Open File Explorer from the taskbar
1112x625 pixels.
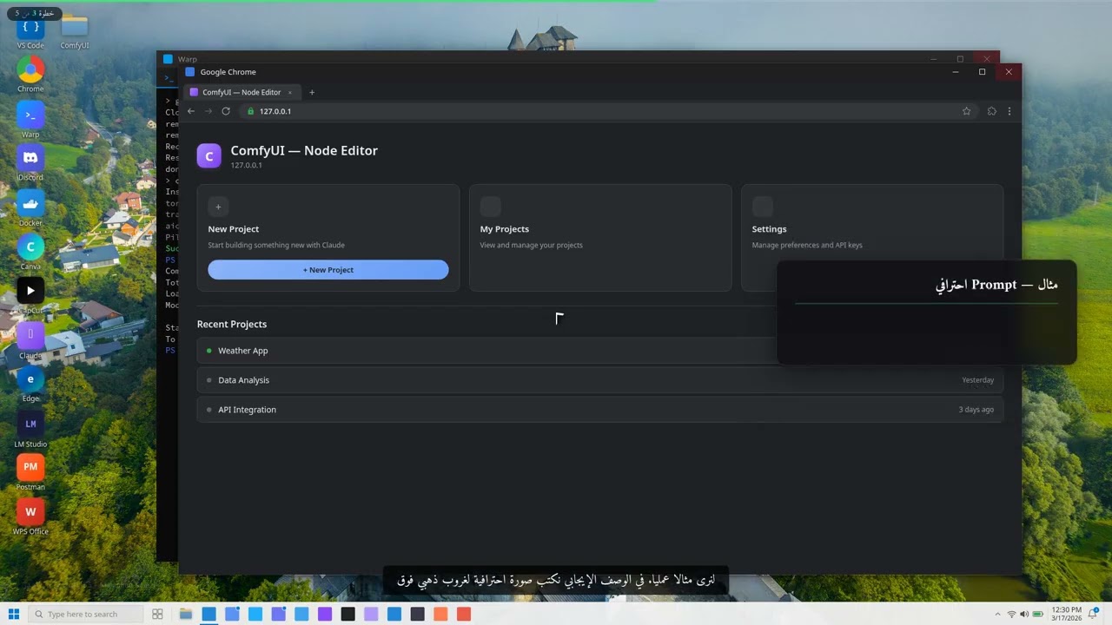(186, 614)
